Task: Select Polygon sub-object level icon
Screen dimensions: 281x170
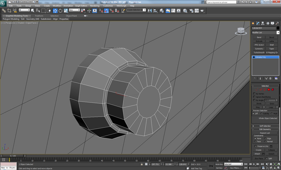Action: pos(269,89)
